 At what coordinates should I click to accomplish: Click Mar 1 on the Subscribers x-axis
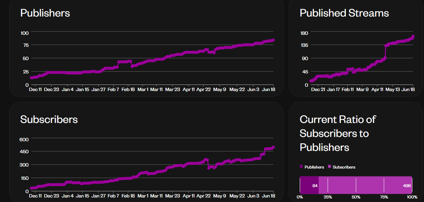(143, 196)
